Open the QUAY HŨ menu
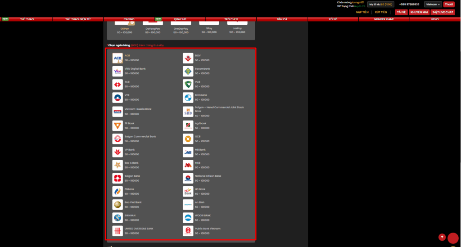The height and width of the screenshot is (247, 461). [x=180, y=19]
